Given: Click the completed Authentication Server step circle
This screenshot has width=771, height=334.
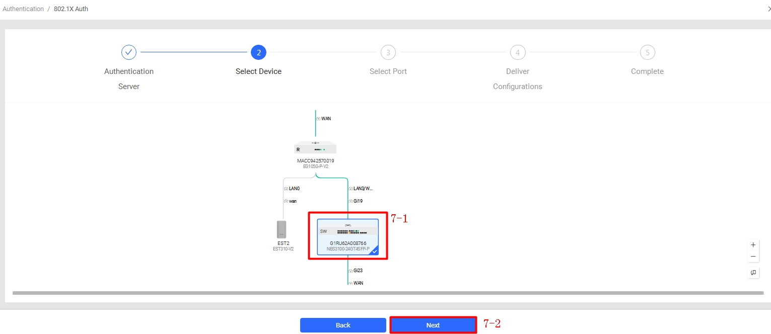Looking at the screenshot, I should click(x=129, y=52).
